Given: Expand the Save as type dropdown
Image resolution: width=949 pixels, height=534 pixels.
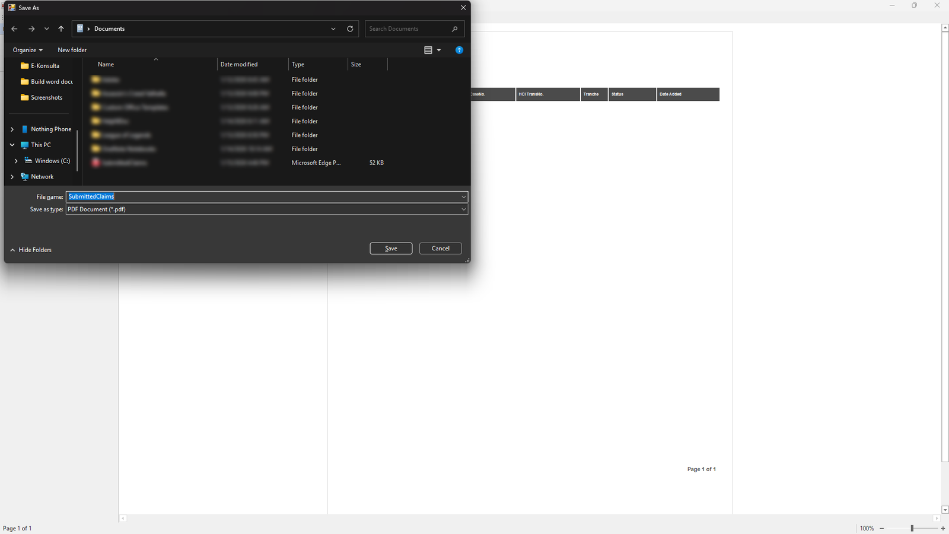Looking at the screenshot, I should click(x=463, y=209).
